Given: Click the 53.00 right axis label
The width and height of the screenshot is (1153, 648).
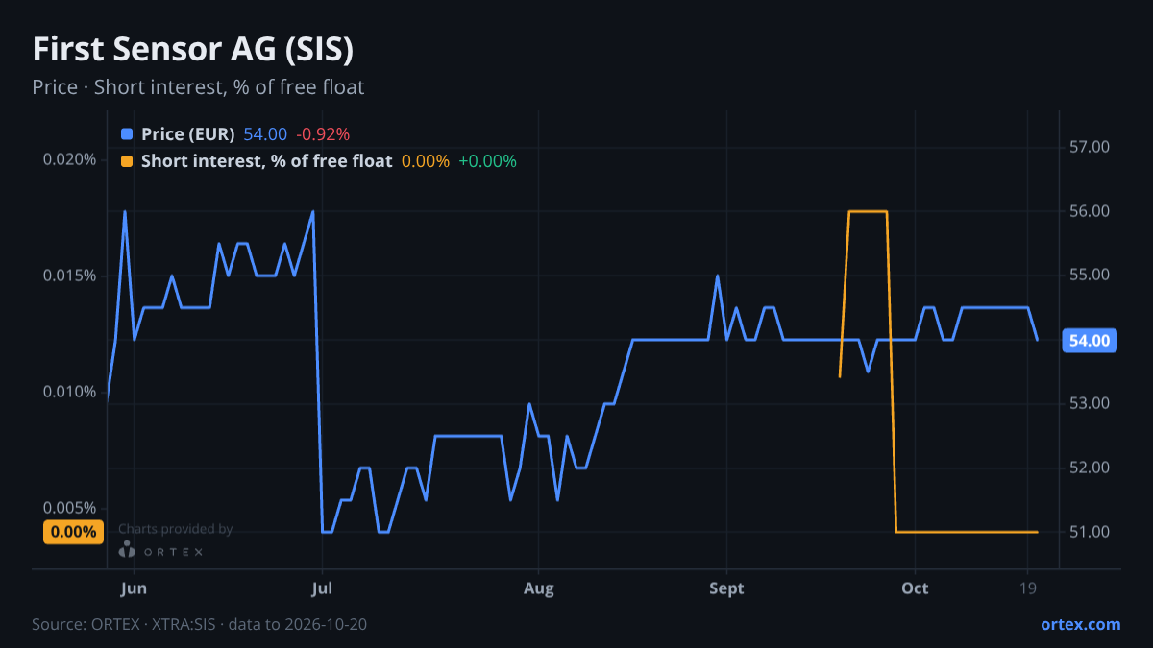Looking at the screenshot, I should tap(1090, 403).
